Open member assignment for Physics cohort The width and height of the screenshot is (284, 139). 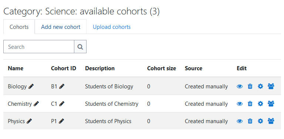(271, 121)
